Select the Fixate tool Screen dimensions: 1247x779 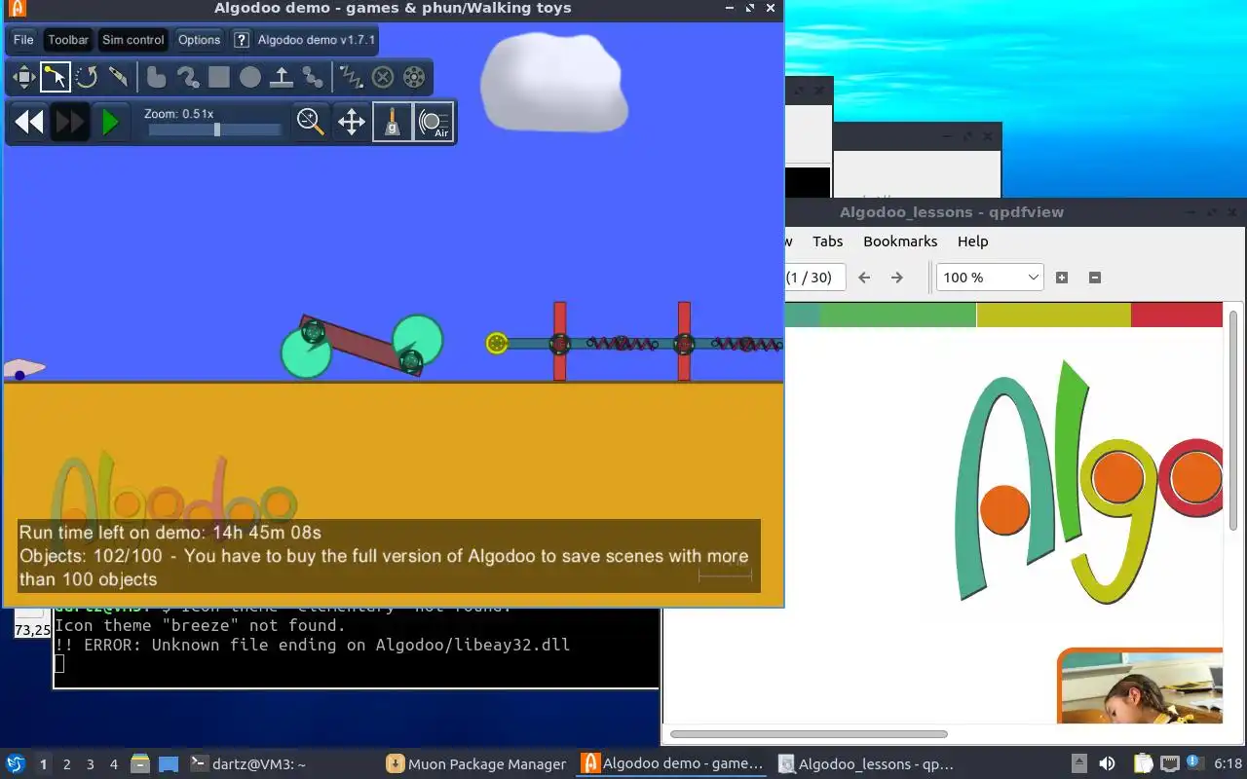(x=383, y=77)
